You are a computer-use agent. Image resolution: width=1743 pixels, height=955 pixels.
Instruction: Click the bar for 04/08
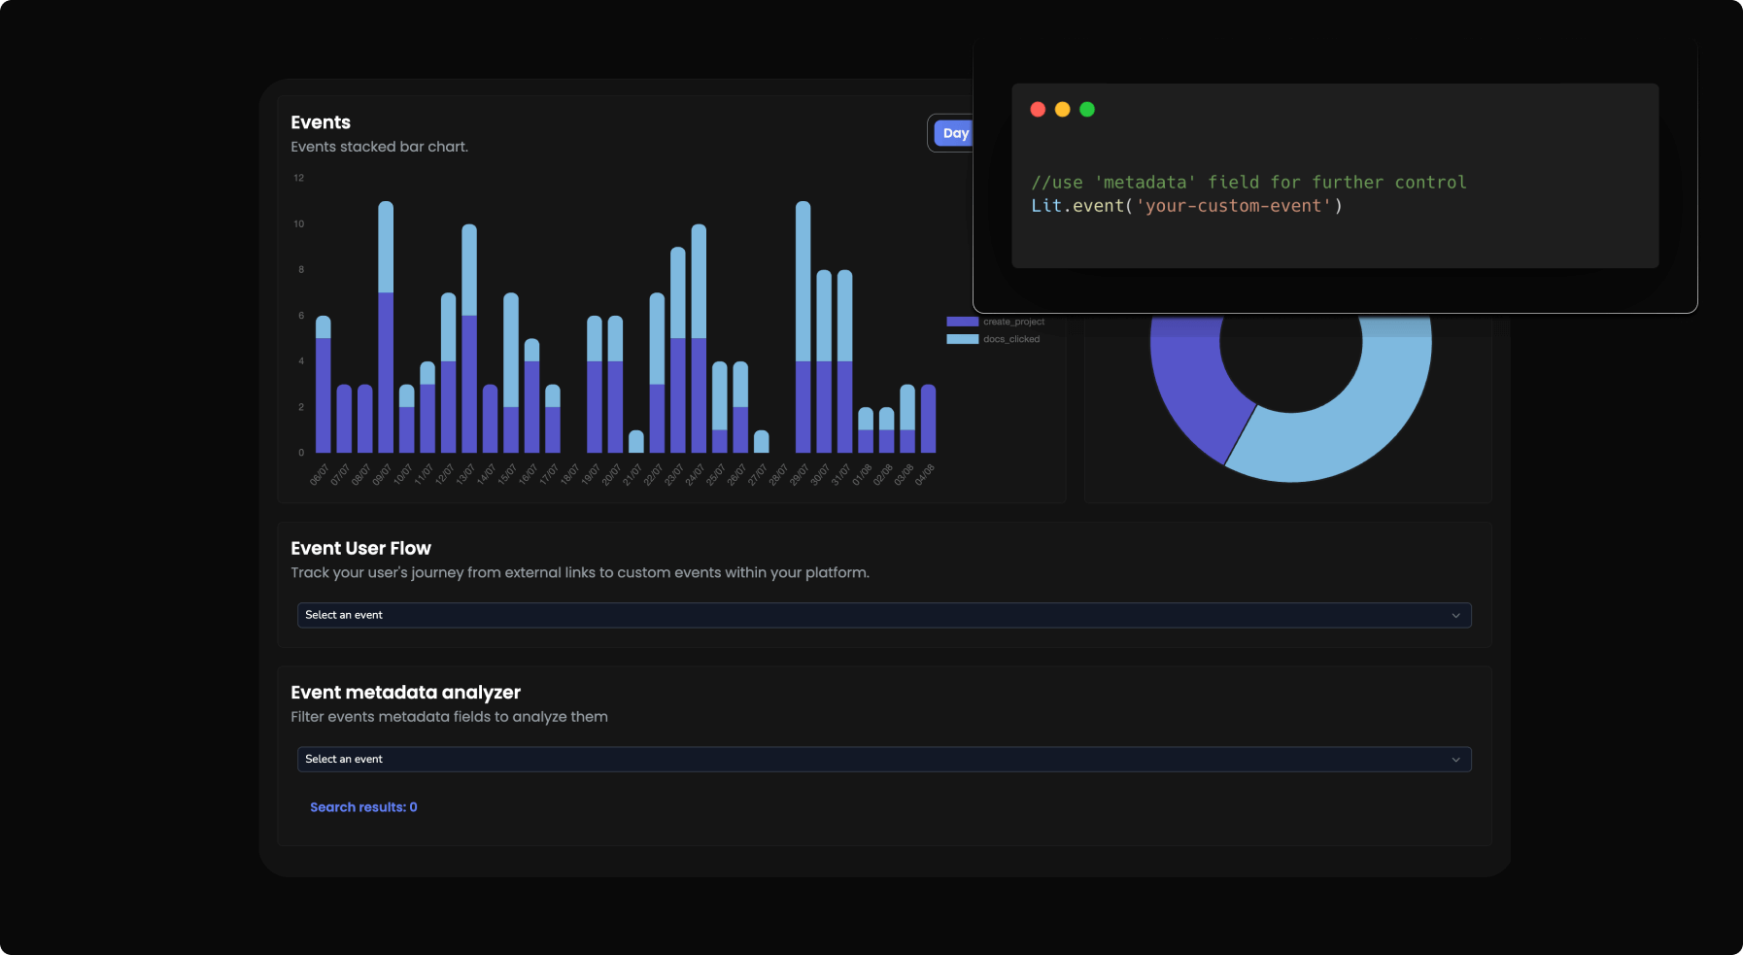tap(928, 419)
